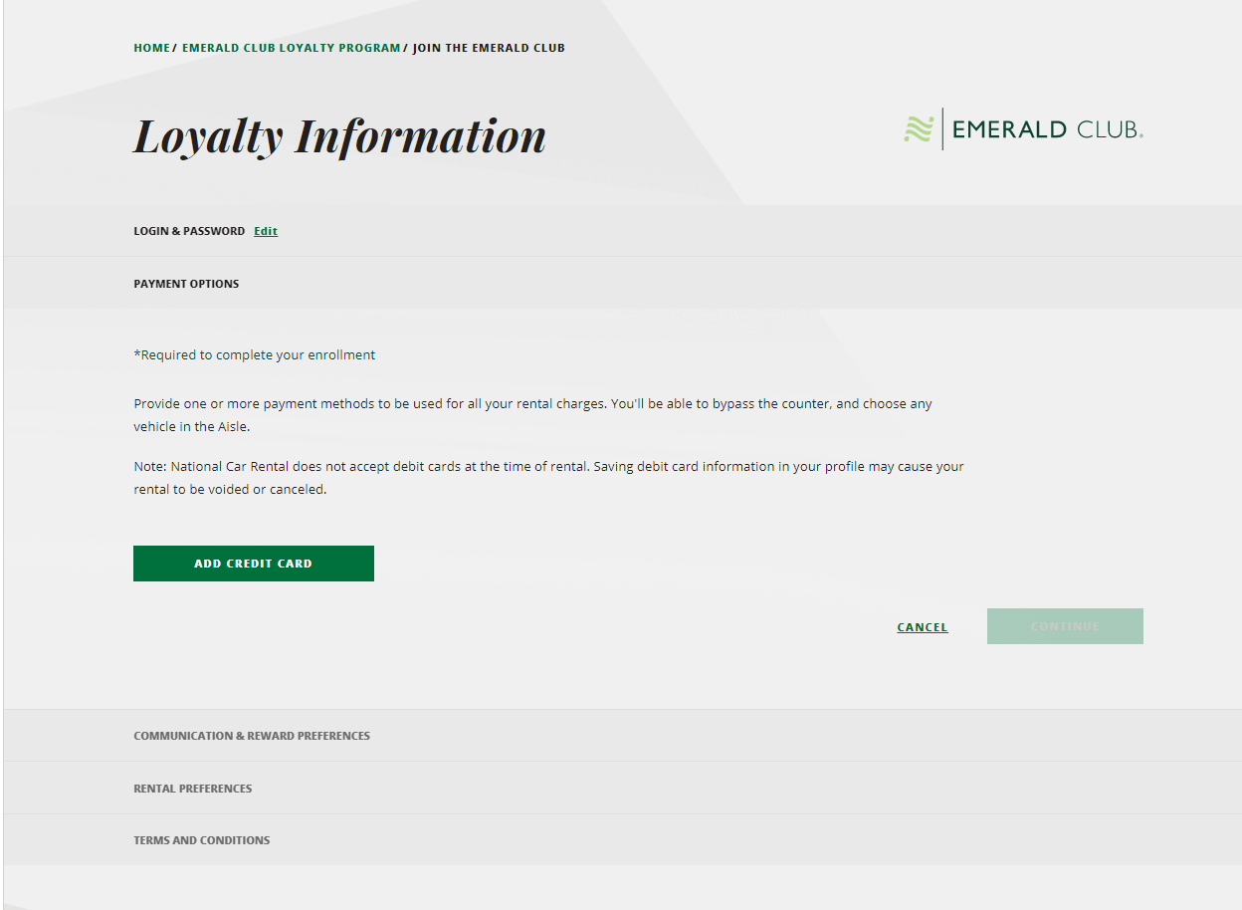Click the Emerald Club logo
The height and width of the screenshot is (910, 1242).
1023,129
